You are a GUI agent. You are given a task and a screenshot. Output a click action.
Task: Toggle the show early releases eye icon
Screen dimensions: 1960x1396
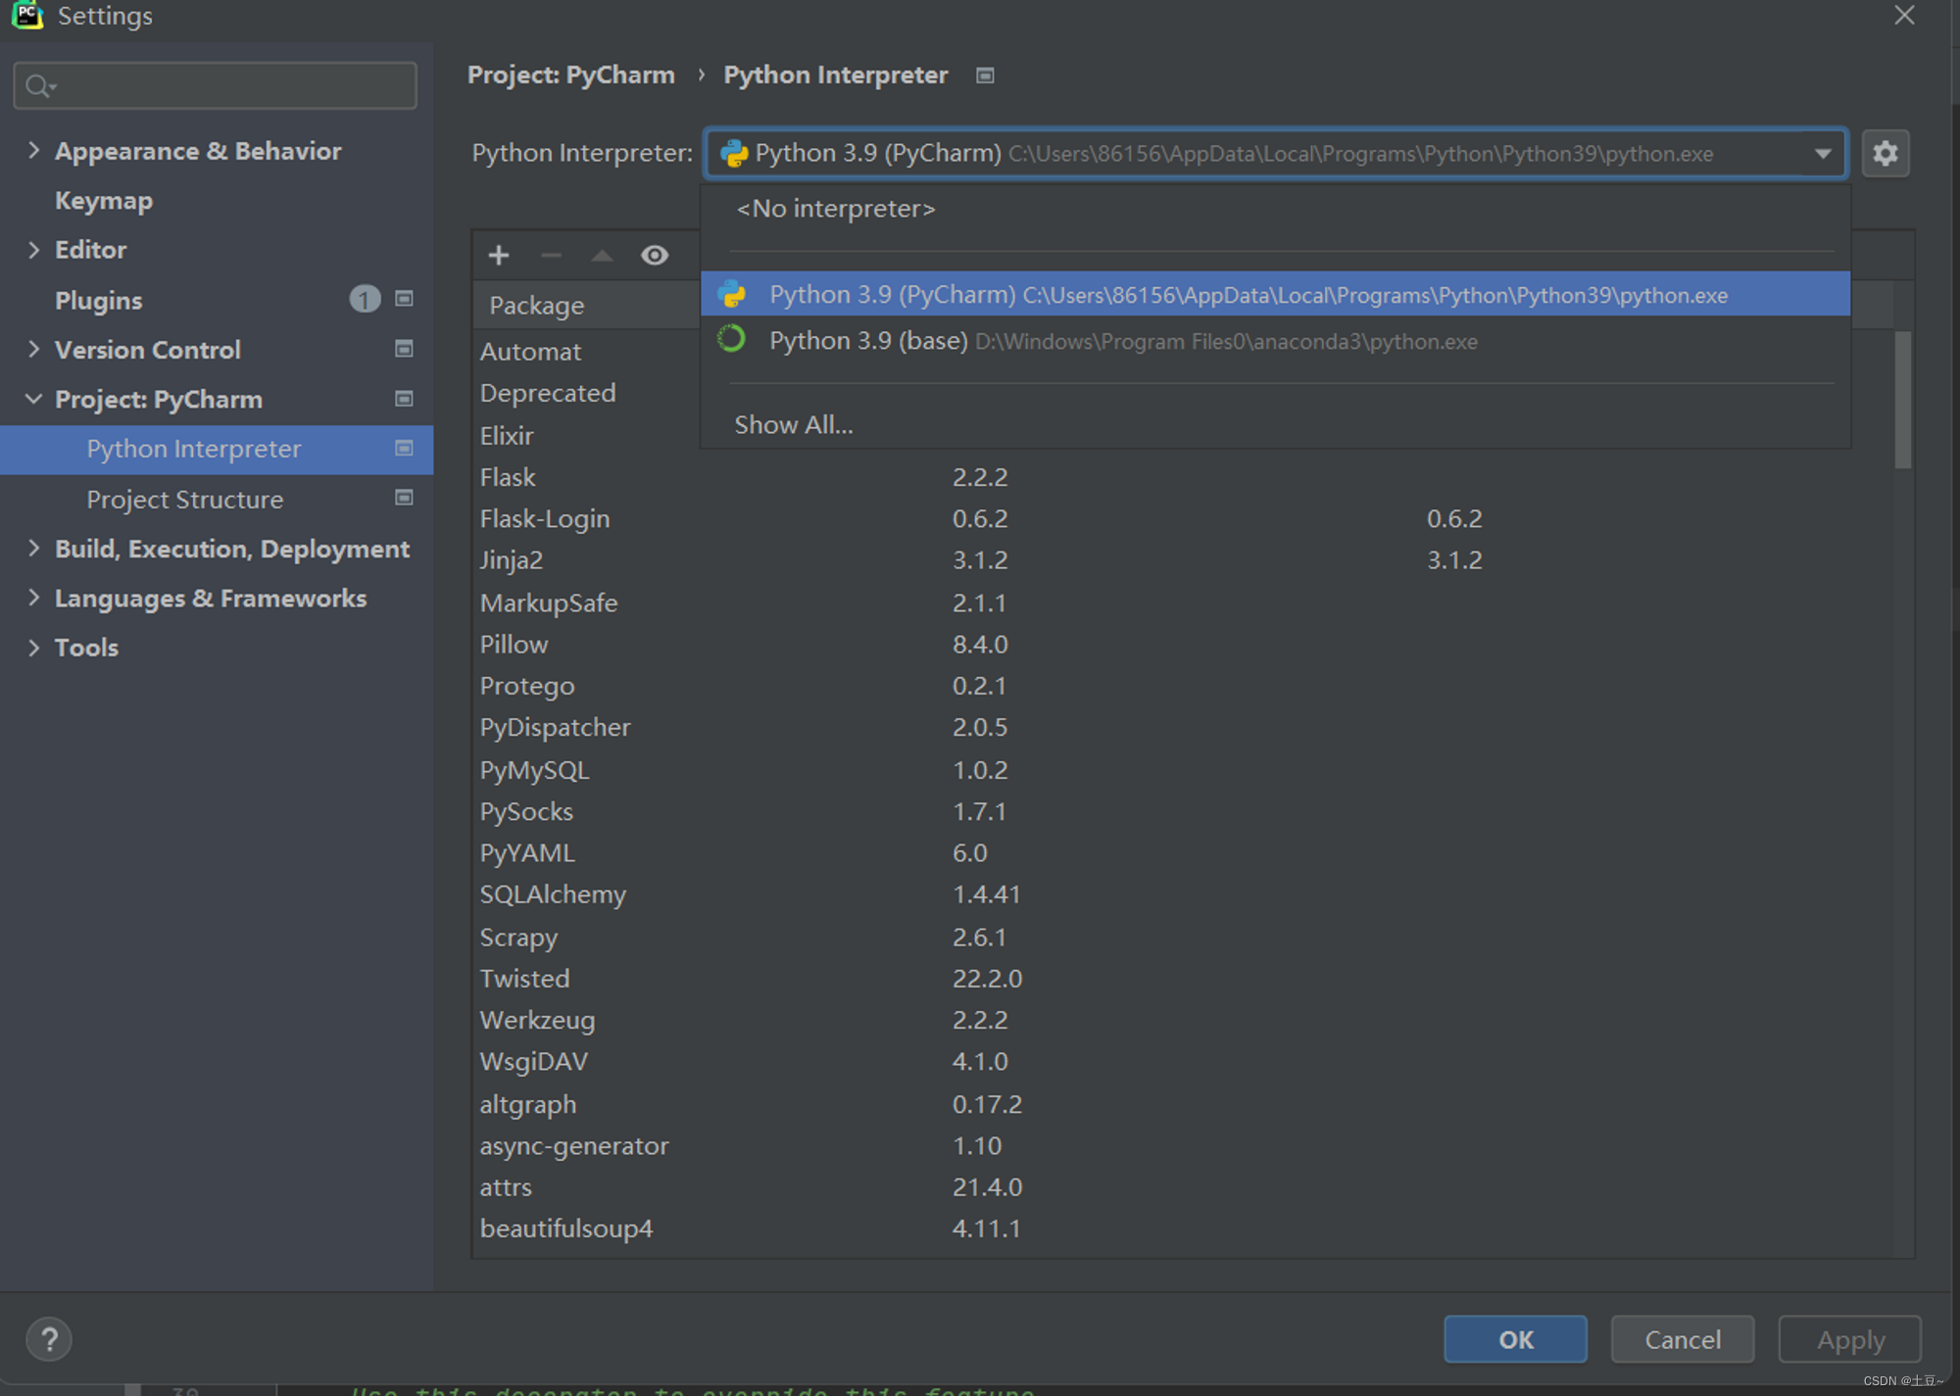tap(655, 256)
